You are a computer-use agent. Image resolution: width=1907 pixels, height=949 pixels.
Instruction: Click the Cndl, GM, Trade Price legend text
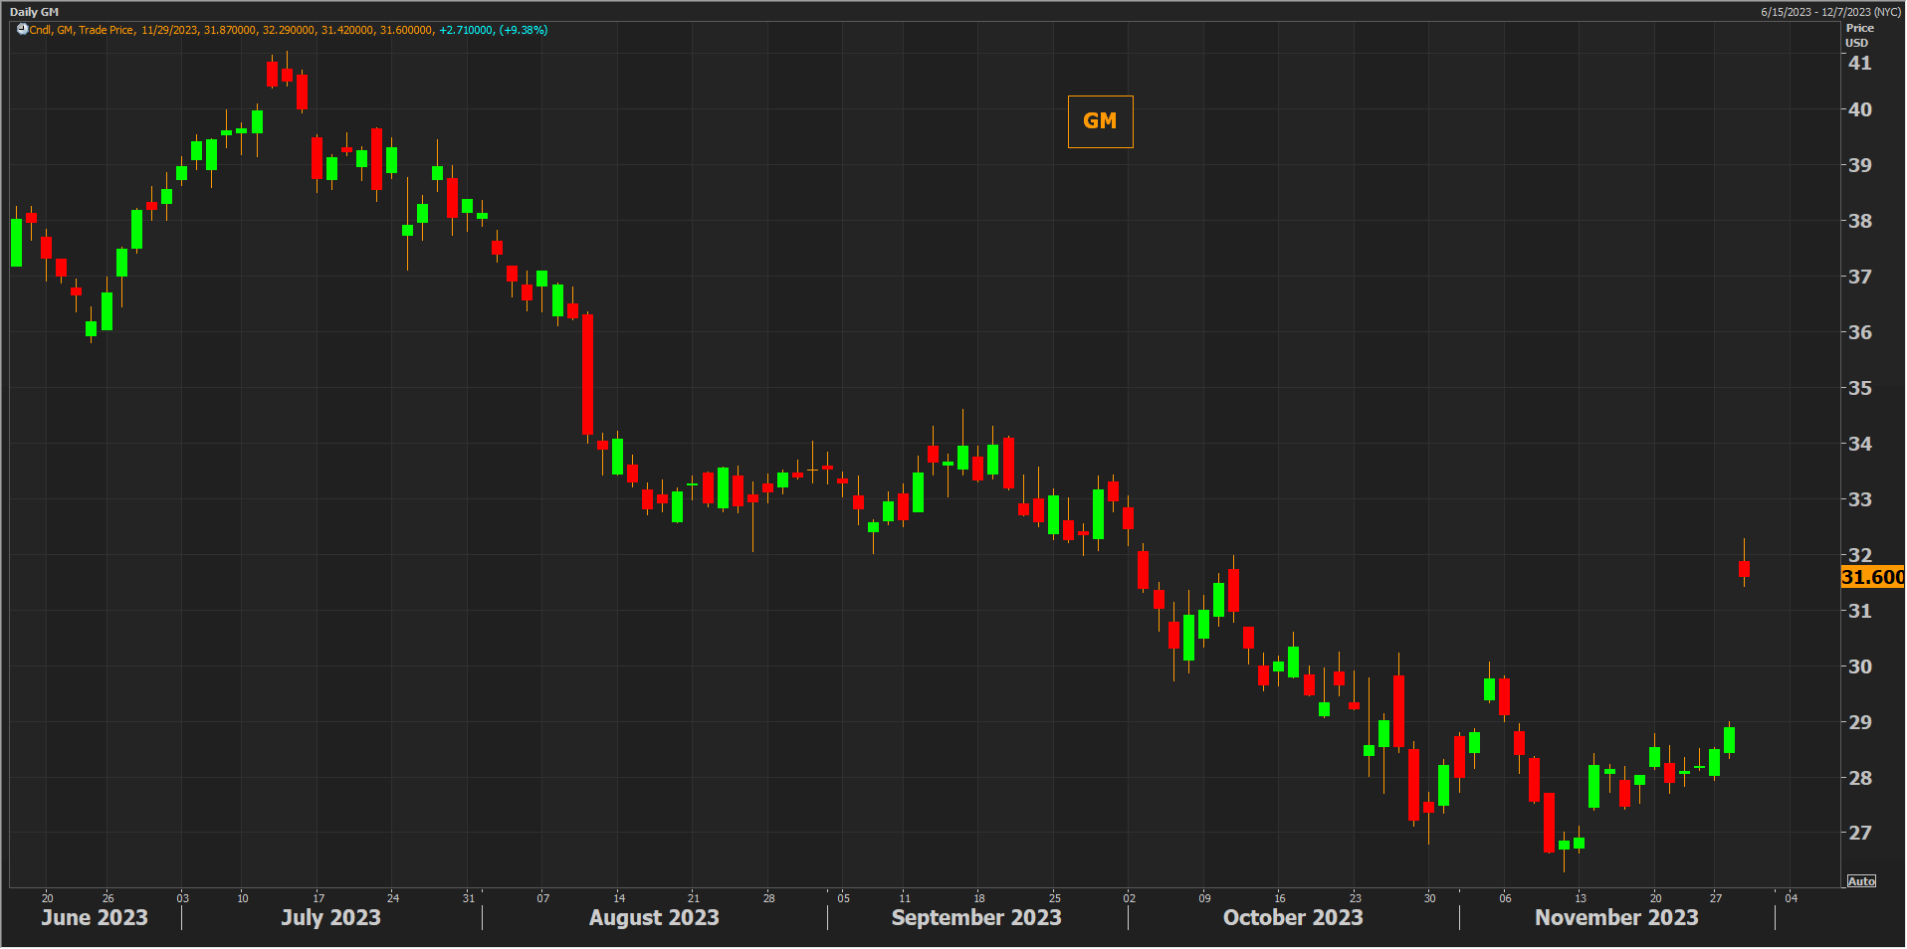click(x=82, y=30)
